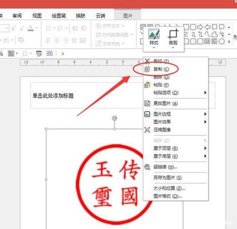Toggle align left paragraph alignment
Viewport: 237px width, 229px height.
[48, 40]
